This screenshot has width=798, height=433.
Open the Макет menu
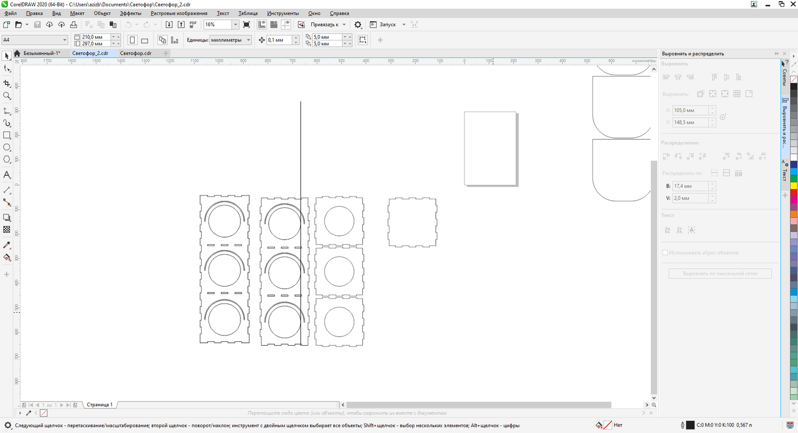[x=77, y=13]
